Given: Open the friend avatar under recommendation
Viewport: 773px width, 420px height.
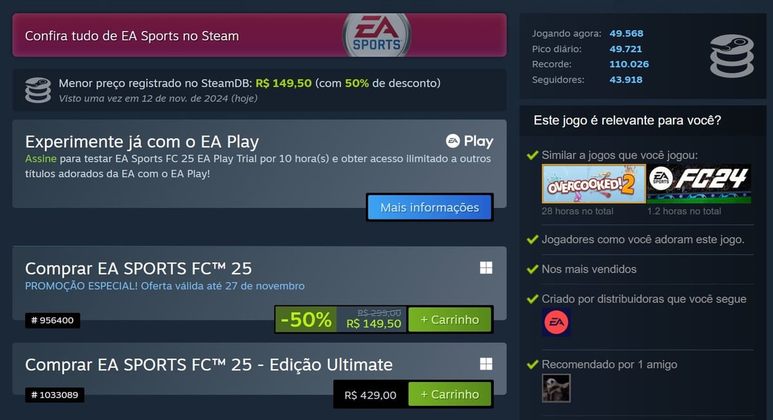Looking at the screenshot, I should point(557,388).
